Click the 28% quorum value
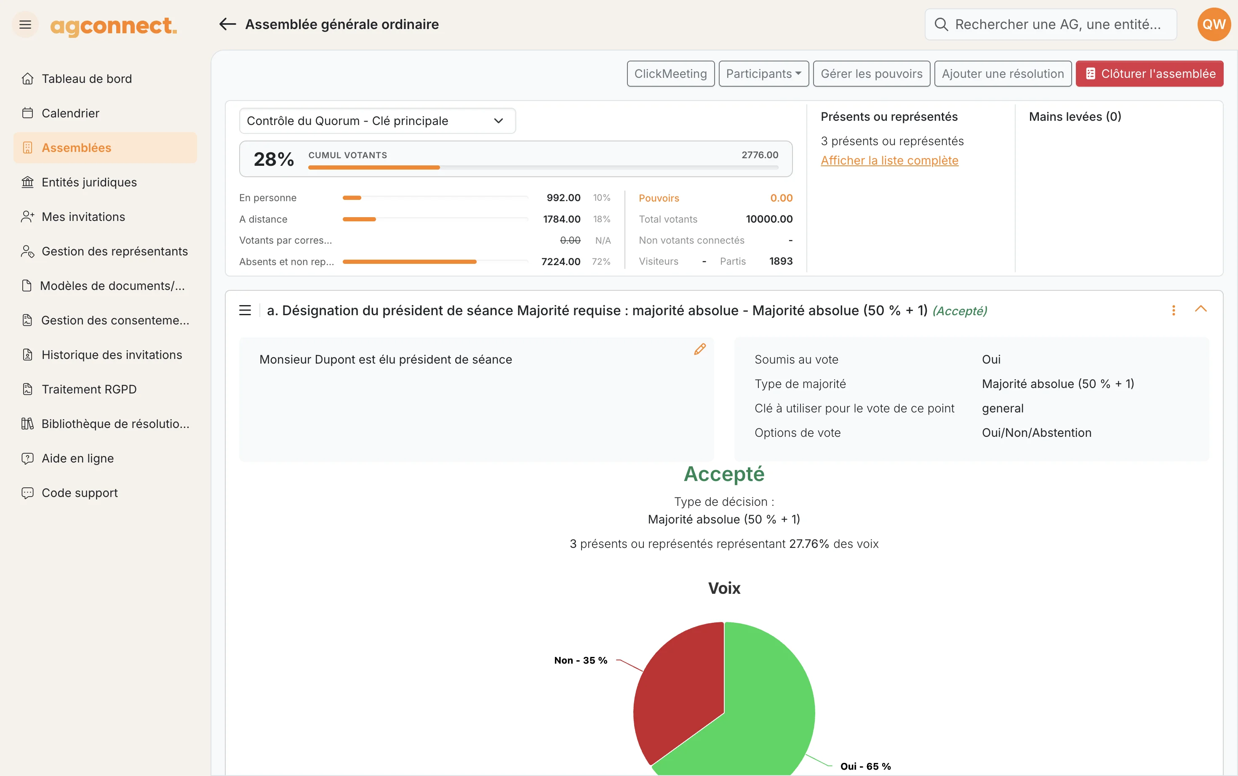 pos(274,159)
